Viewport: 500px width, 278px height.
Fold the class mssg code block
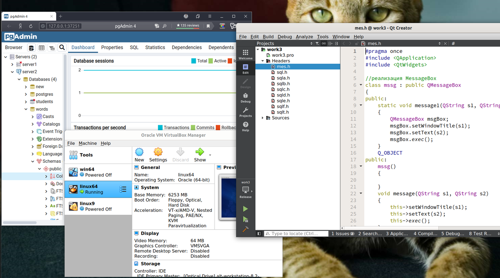361,85
